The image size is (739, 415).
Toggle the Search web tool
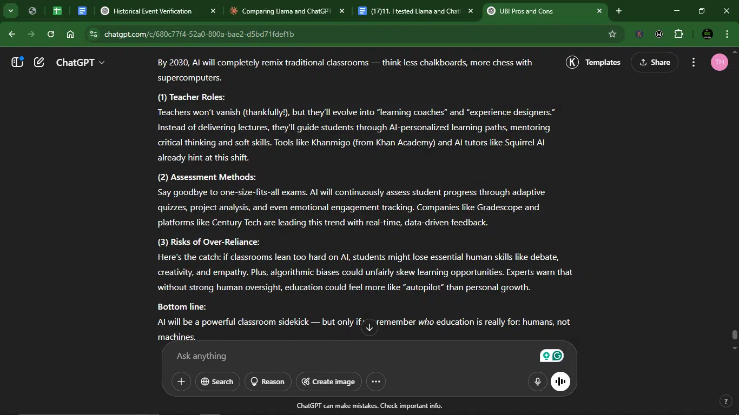pos(217,381)
